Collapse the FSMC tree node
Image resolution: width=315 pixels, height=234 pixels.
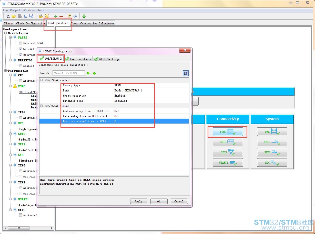11,86
